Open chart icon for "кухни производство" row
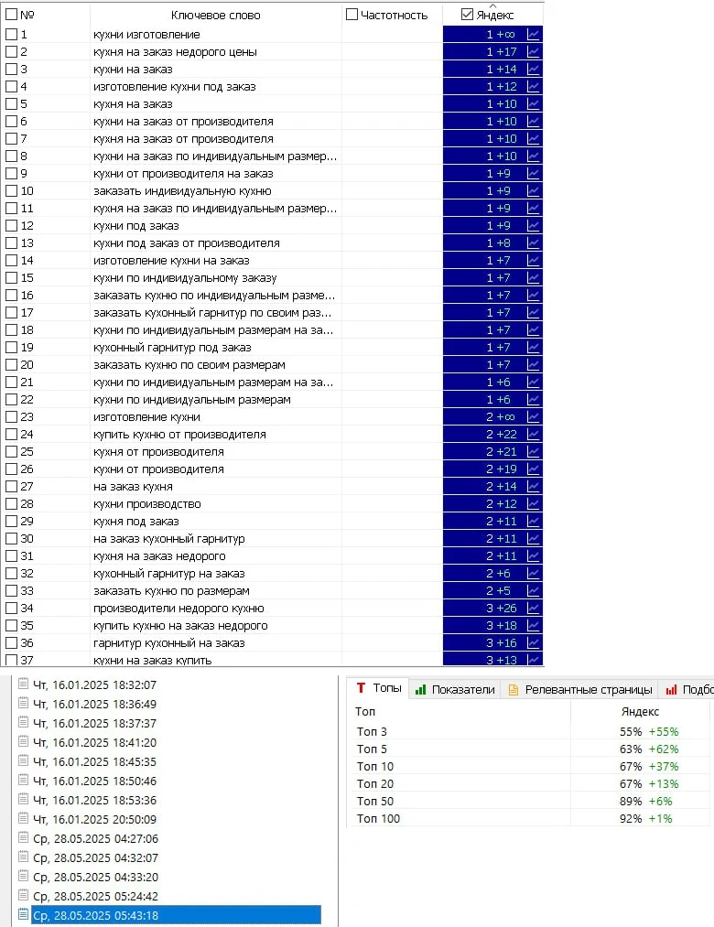714x927 pixels. 533,503
